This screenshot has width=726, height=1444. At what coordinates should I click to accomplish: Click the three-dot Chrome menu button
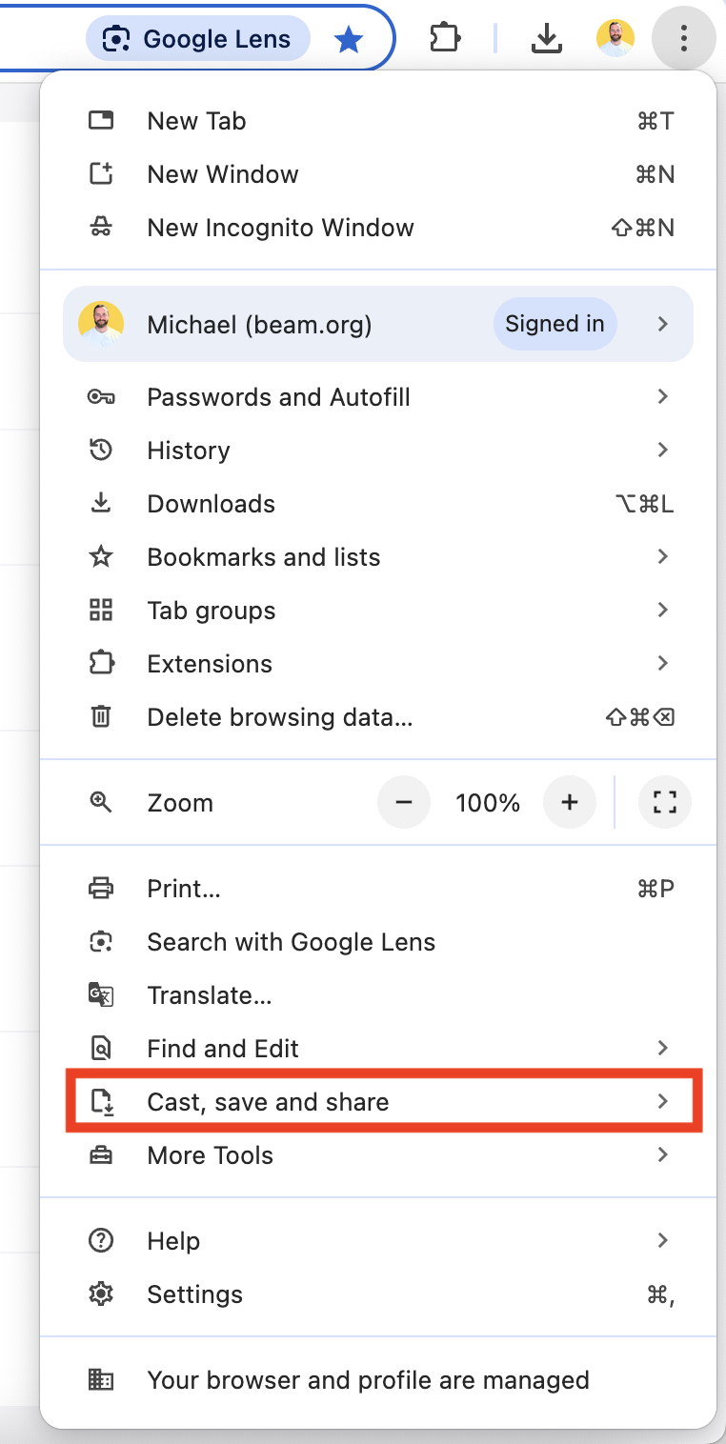point(683,38)
